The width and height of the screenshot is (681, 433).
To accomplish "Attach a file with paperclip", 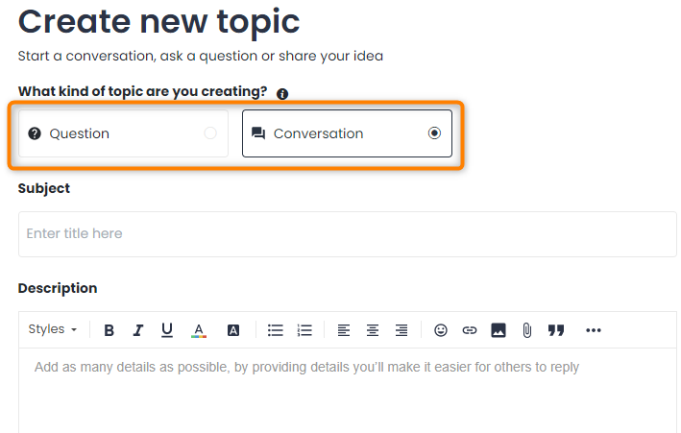I will (x=526, y=330).
